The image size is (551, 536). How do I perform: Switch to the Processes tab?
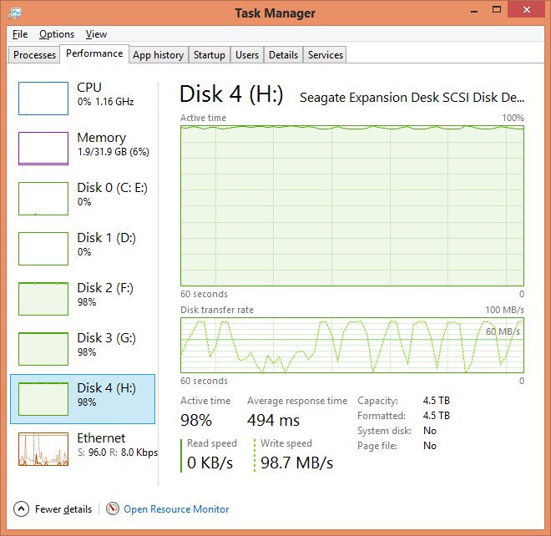tap(34, 55)
